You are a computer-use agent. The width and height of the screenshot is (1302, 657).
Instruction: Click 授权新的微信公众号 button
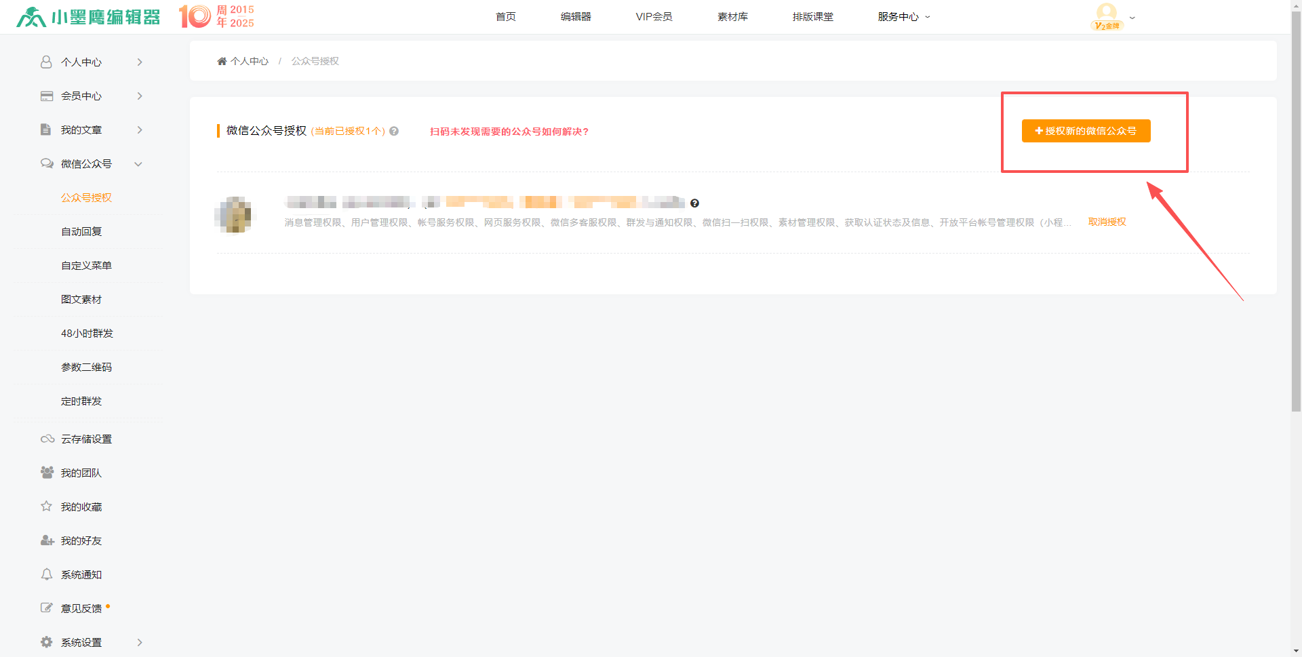pyautogui.click(x=1086, y=131)
